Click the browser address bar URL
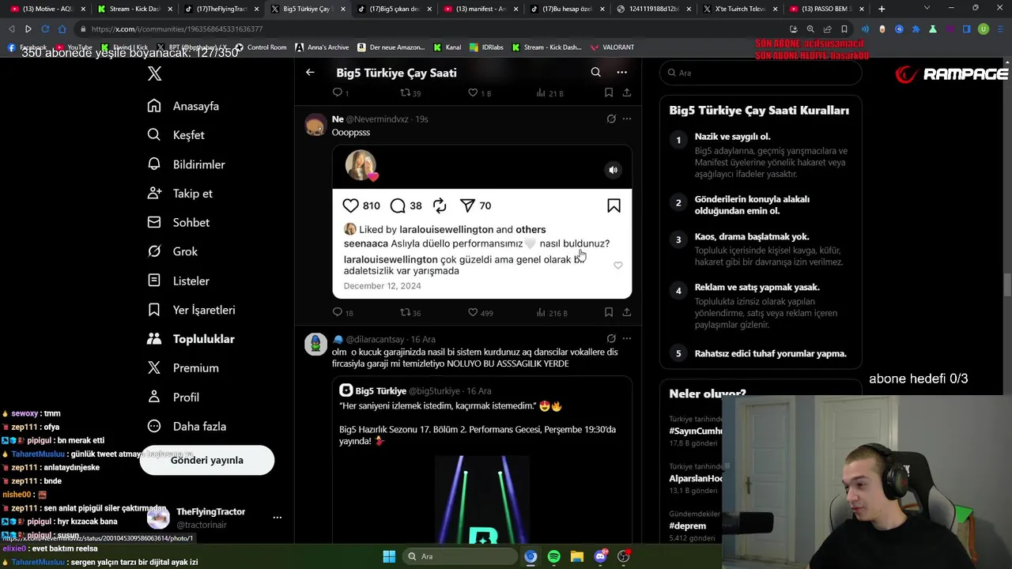The image size is (1012, 569). coord(177,29)
